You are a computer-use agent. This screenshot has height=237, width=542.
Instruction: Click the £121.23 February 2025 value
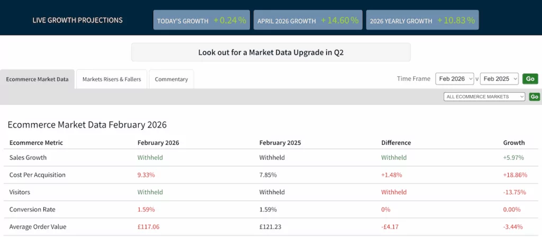270,227
